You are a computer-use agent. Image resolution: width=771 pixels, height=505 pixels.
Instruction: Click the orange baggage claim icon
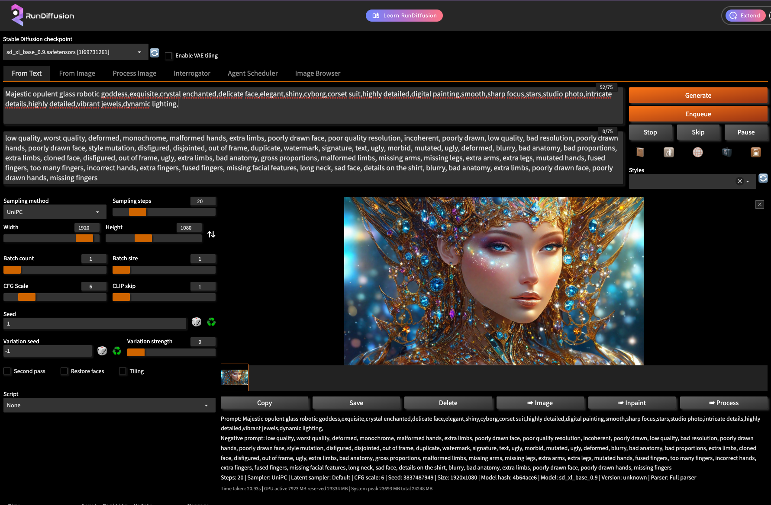(x=756, y=152)
